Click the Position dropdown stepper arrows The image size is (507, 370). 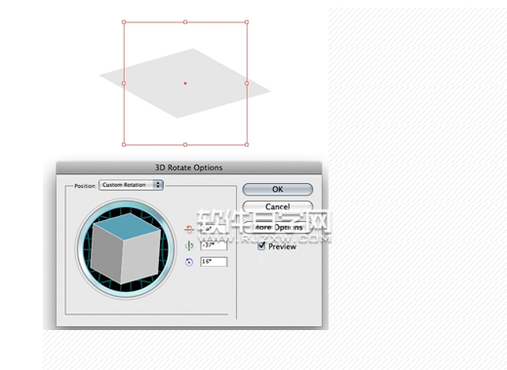[158, 185]
